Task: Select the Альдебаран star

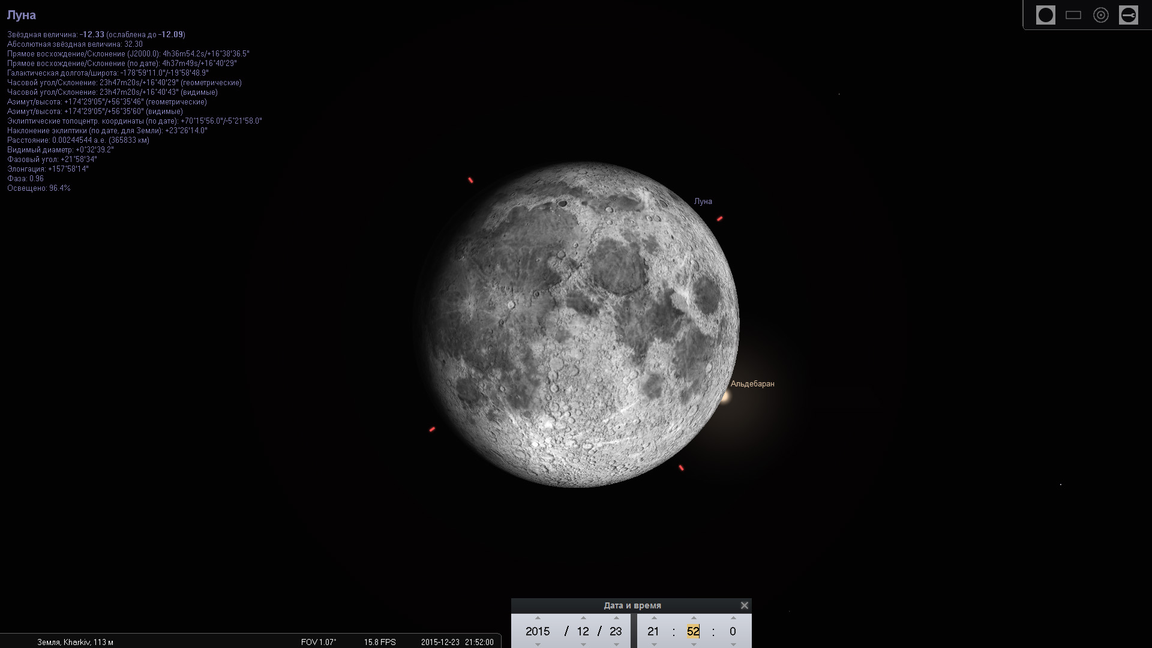Action: pos(726,397)
